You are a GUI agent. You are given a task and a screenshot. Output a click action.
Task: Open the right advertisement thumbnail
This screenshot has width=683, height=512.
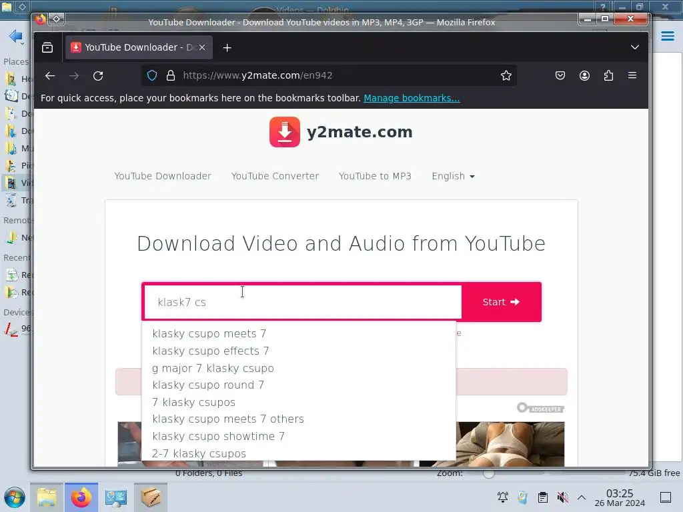tap(510, 444)
